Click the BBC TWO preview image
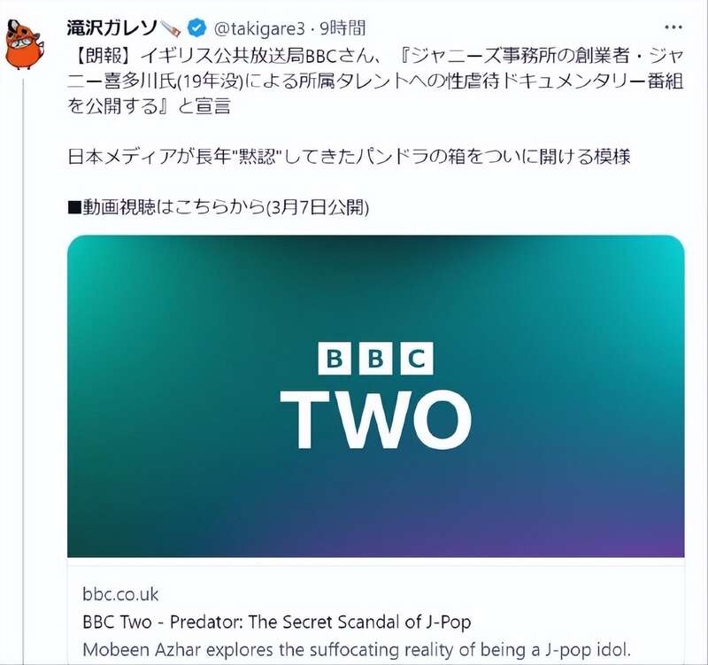Viewport: 708px width, 665px height. [375, 396]
